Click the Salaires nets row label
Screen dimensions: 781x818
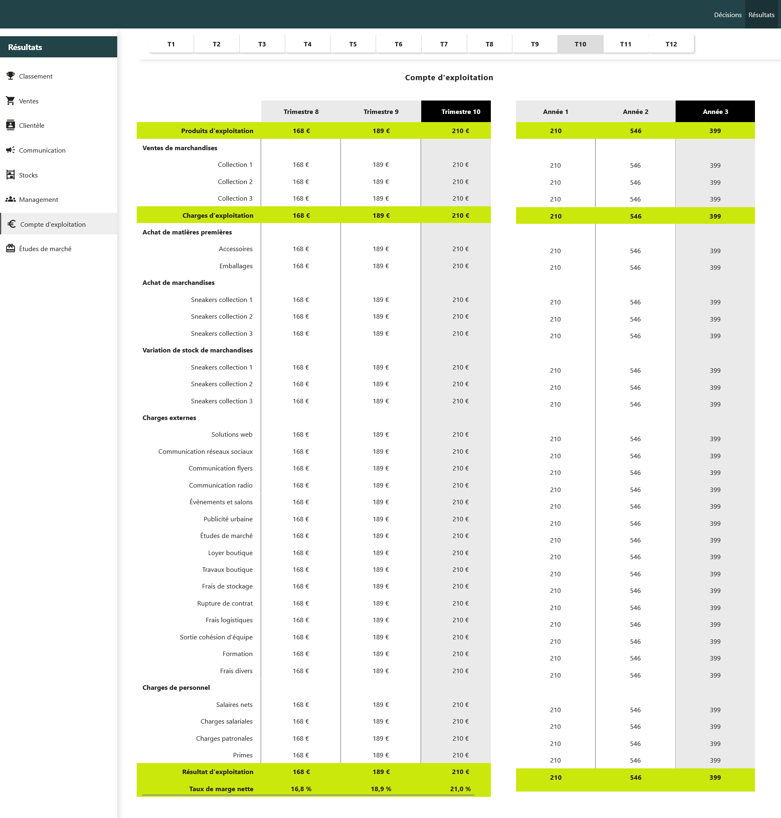pyautogui.click(x=234, y=704)
